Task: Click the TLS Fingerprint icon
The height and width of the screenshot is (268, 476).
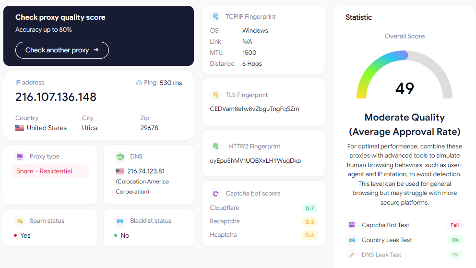Action: coord(215,95)
